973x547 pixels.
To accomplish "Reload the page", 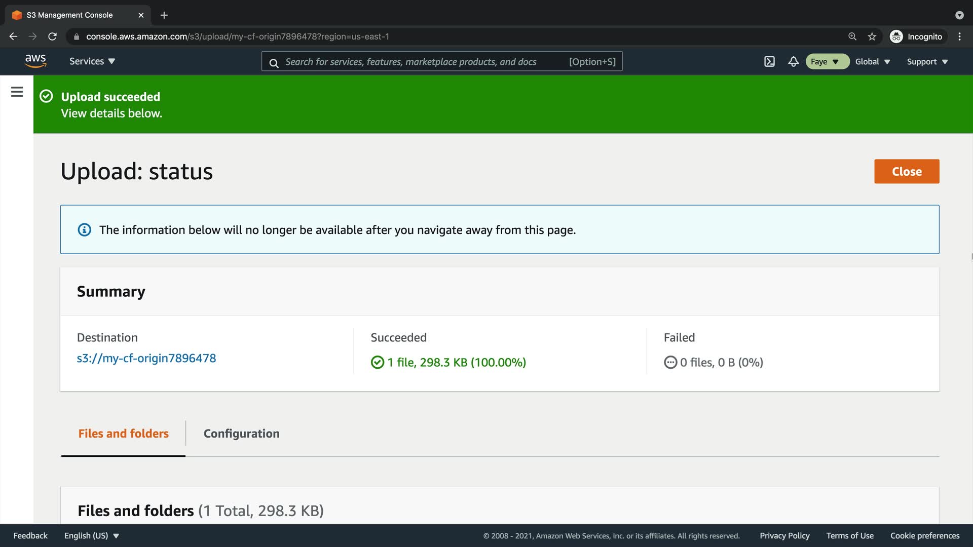I will coord(52,36).
